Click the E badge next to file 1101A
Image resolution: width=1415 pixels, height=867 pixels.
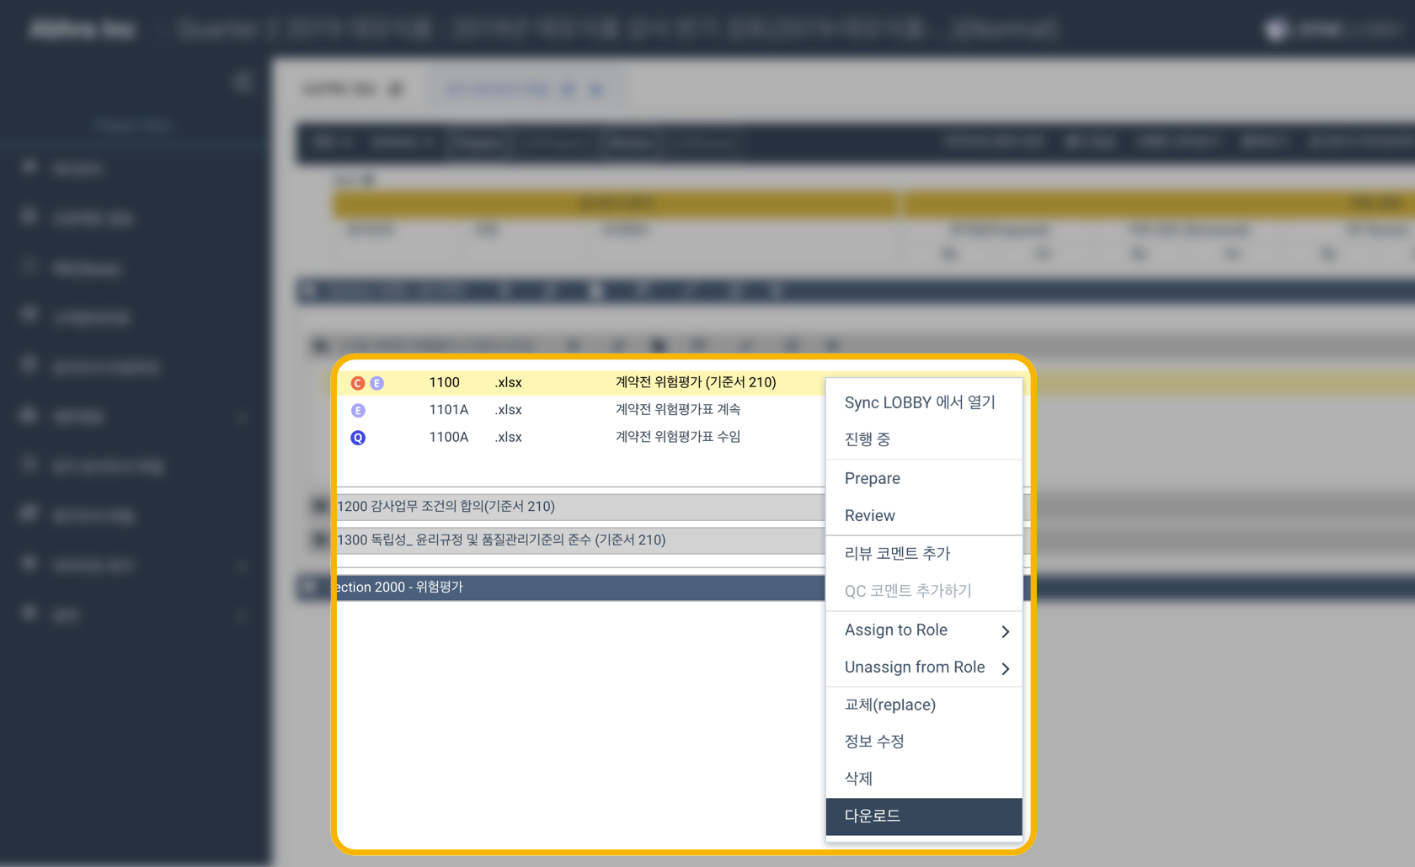(x=358, y=410)
